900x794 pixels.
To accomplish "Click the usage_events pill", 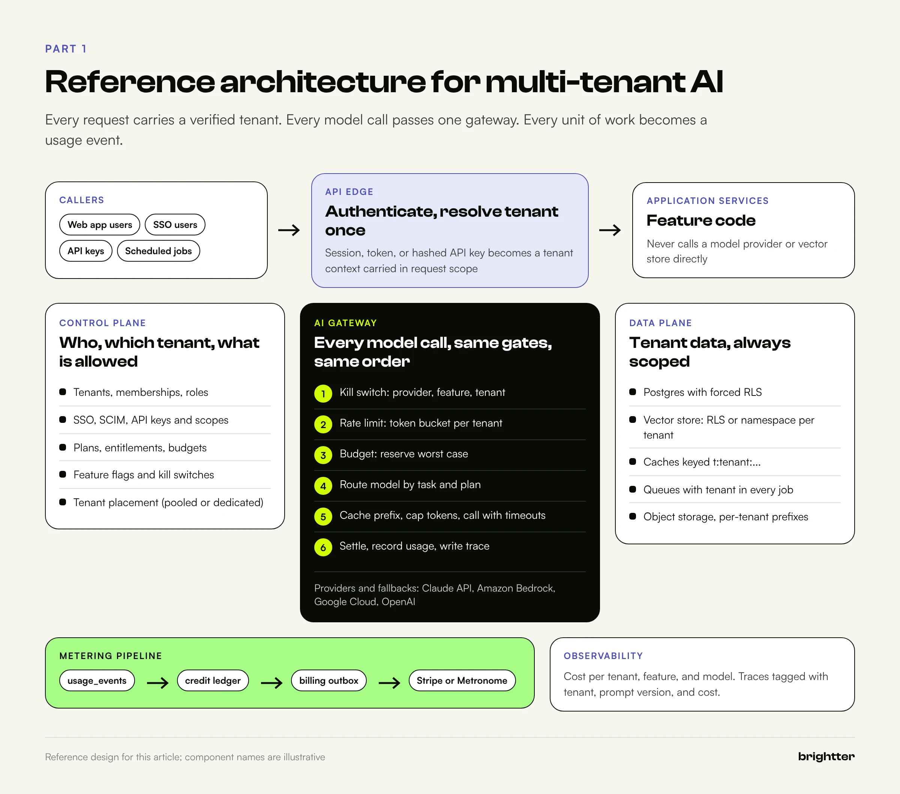I will coord(97,680).
